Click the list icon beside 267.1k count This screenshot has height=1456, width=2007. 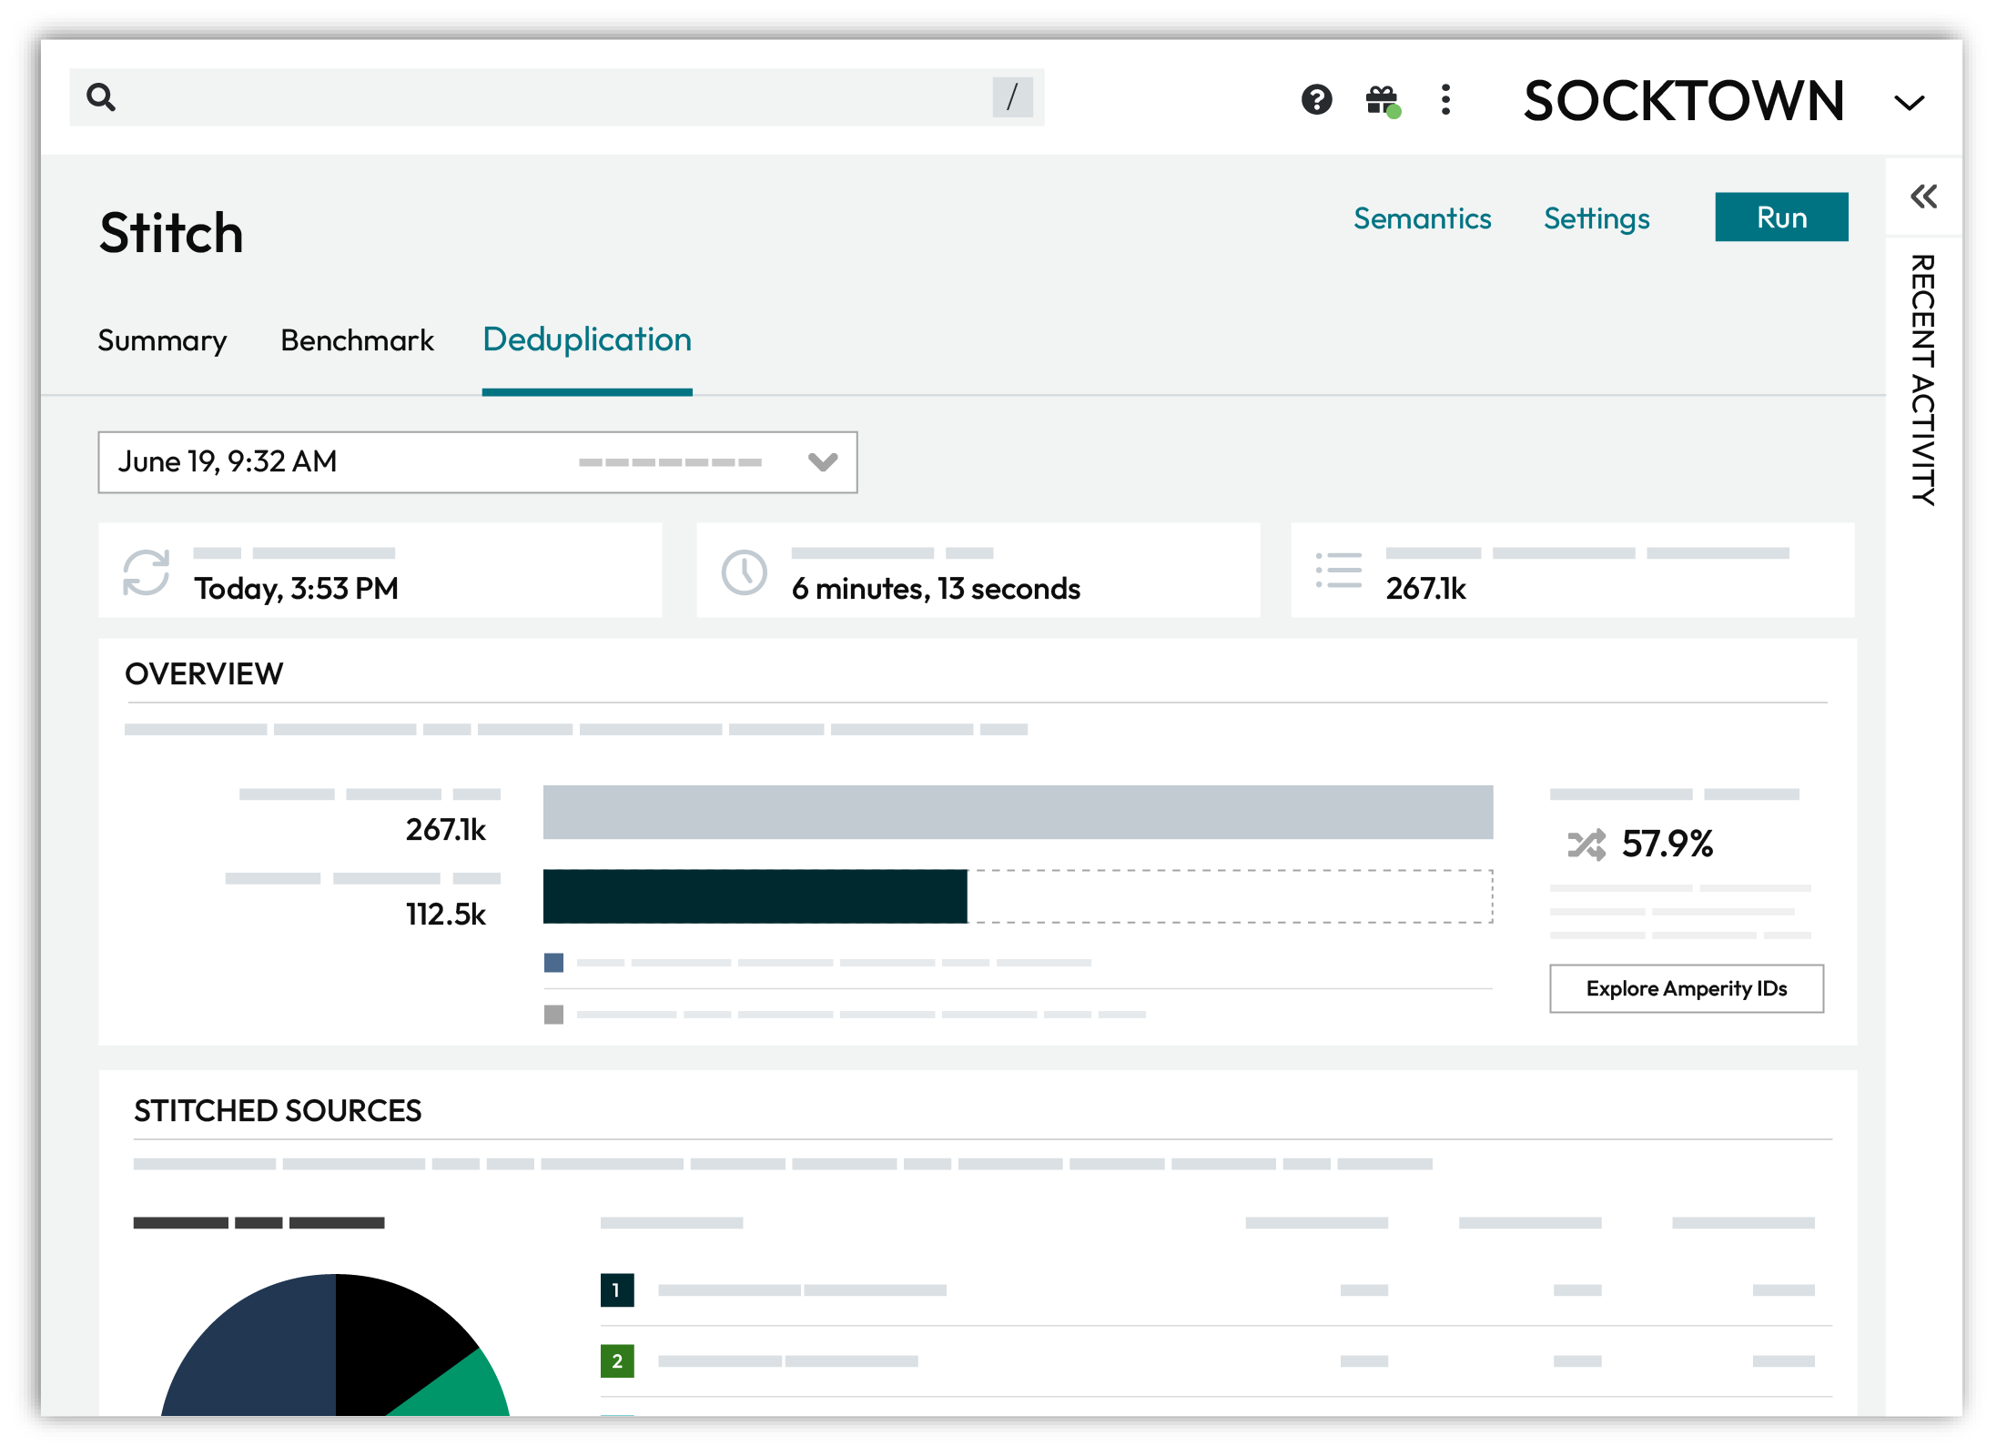click(x=1340, y=570)
